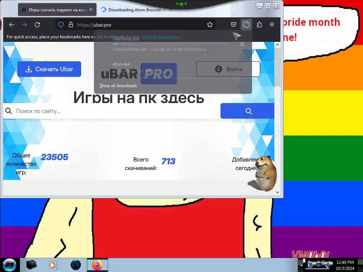Click the Войти login button
Screen dimensions: 363x272
point(228,69)
